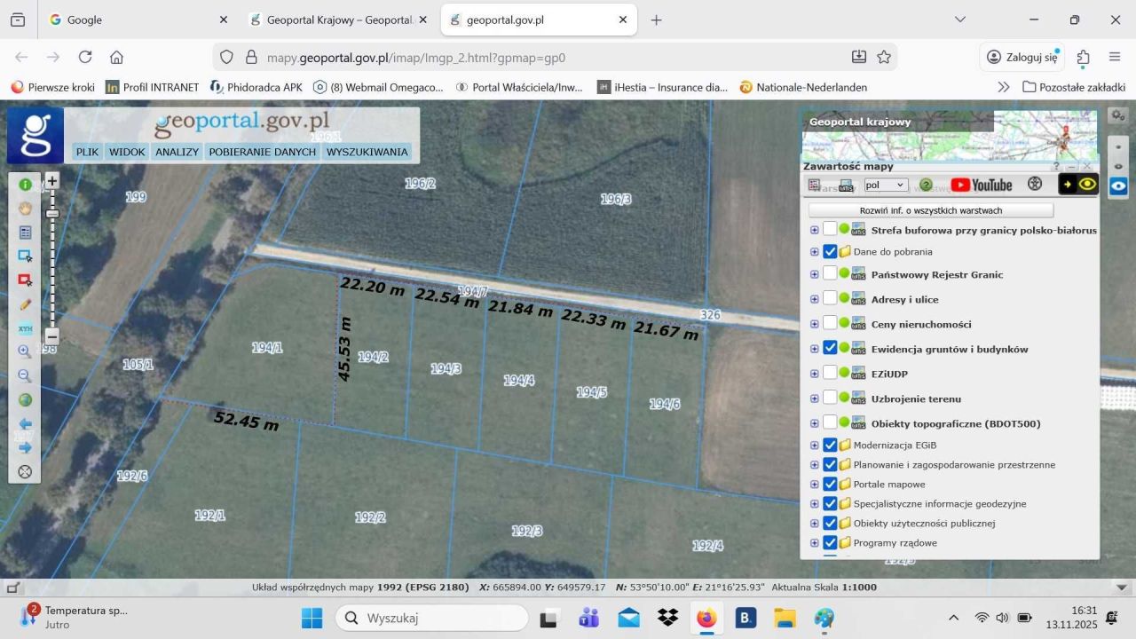Open Firefox from the Windows taskbar

pos(706,618)
